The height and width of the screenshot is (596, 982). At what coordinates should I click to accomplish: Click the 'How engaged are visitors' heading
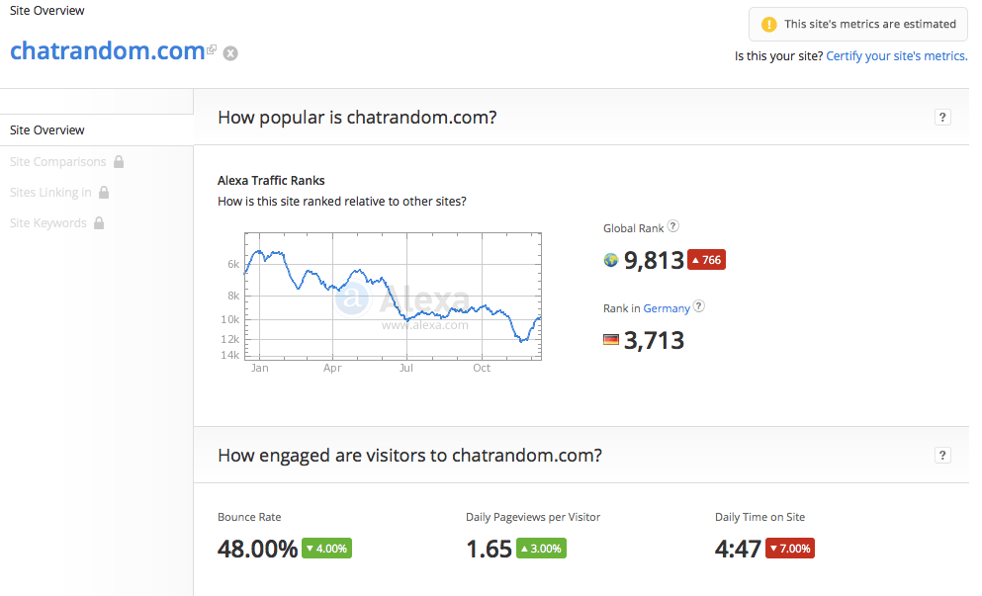(x=409, y=456)
